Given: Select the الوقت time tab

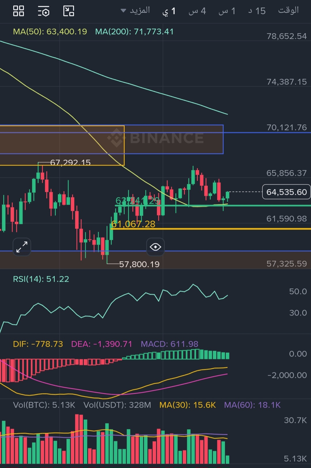Looking at the screenshot, I should 288,10.
